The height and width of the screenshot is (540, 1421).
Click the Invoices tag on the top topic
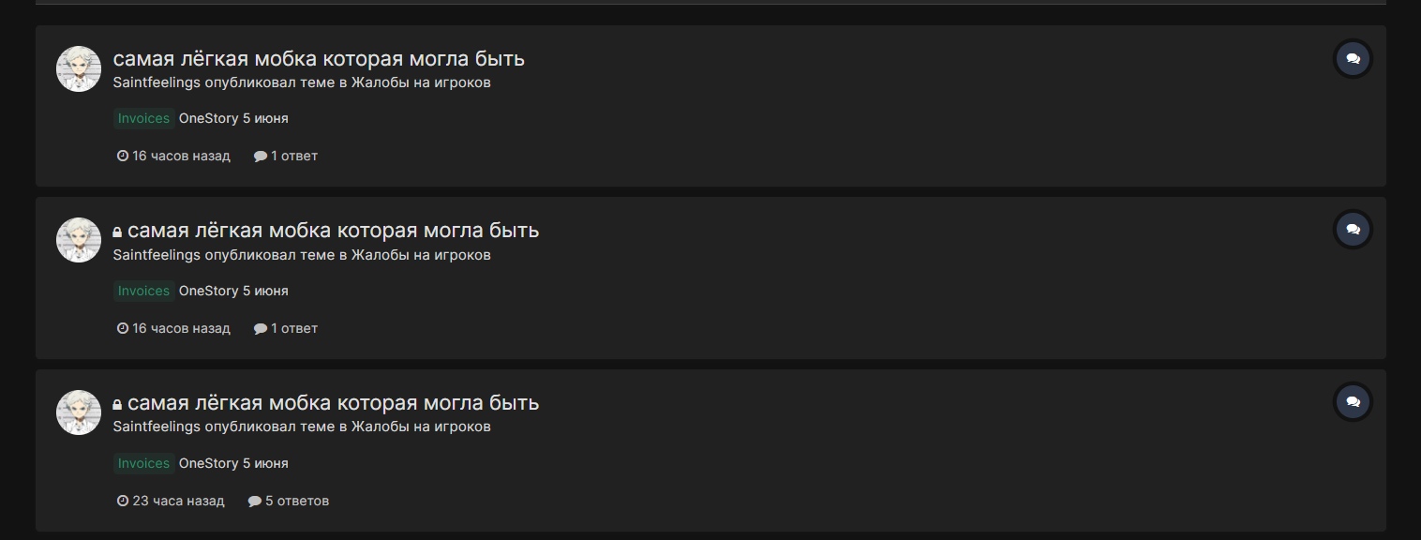[143, 118]
